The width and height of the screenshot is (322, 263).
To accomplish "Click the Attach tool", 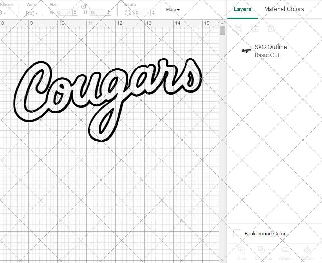I will coord(285,253).
